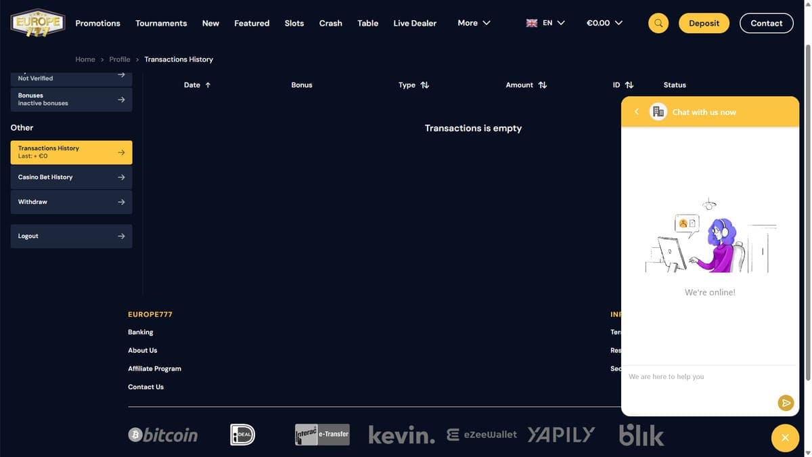This screenshot has width=812, height=457.
Task: Click the Bitcoin payment logo
Action: [163, 435]
